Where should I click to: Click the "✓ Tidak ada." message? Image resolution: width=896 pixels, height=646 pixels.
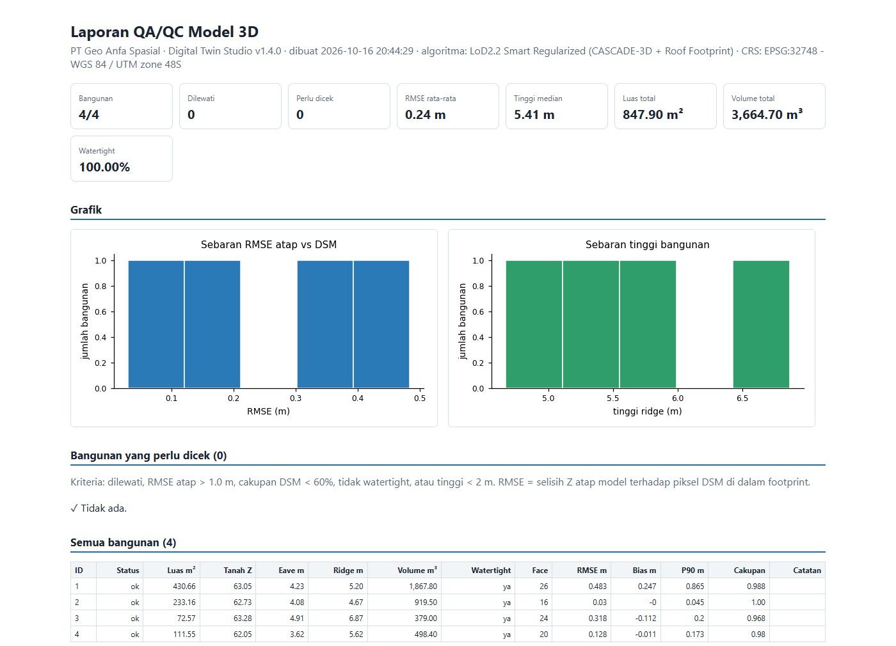(99, 508)
